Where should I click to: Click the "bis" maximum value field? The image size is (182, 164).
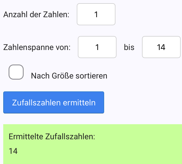[x=161, y=47]
